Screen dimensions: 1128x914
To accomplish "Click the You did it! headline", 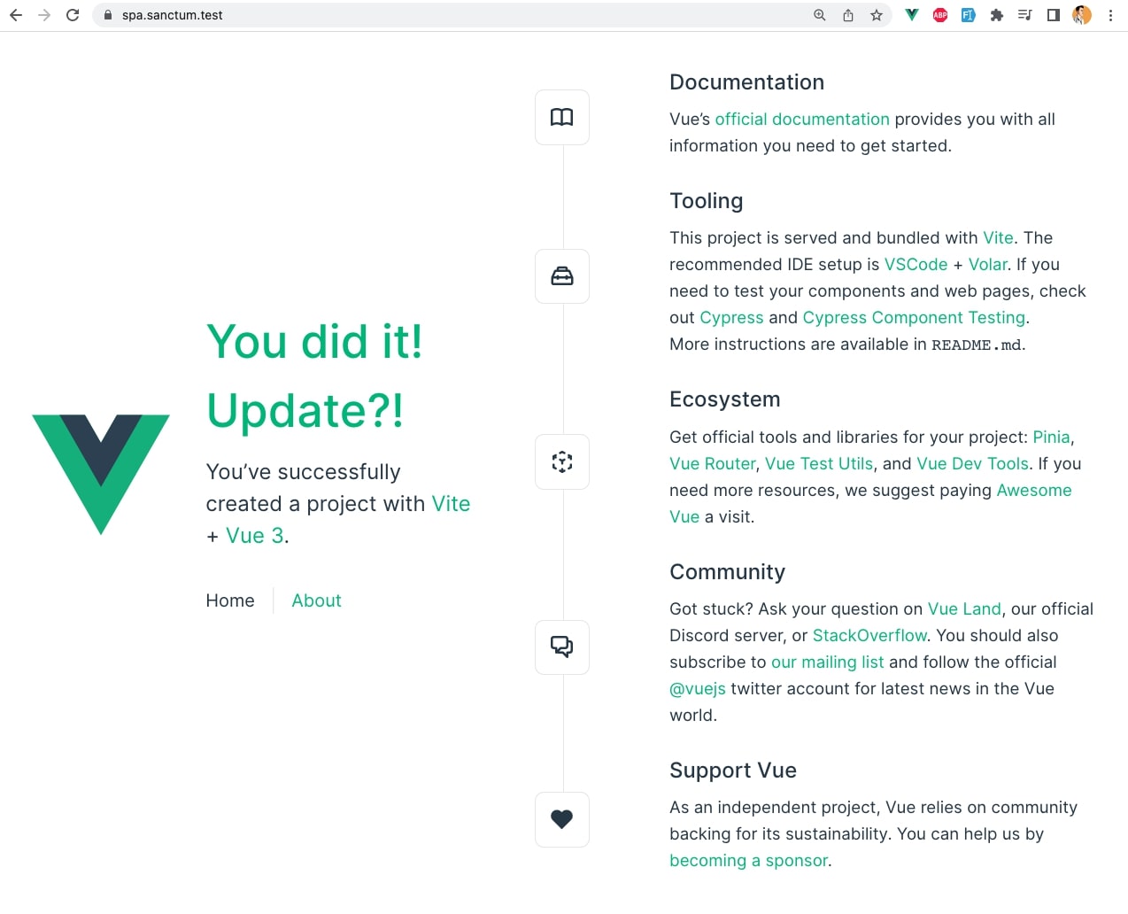I will tap(314, 342).
